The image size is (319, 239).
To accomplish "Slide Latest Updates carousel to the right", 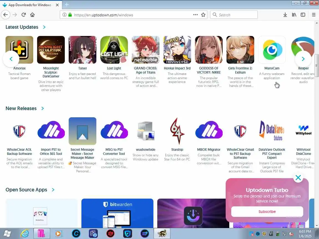I will [303, 59].
